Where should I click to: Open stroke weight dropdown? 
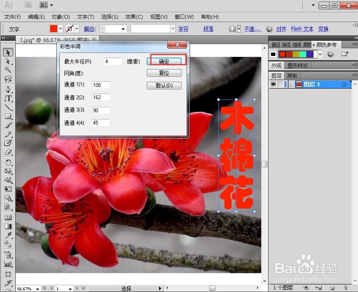(x=123, y=29)
